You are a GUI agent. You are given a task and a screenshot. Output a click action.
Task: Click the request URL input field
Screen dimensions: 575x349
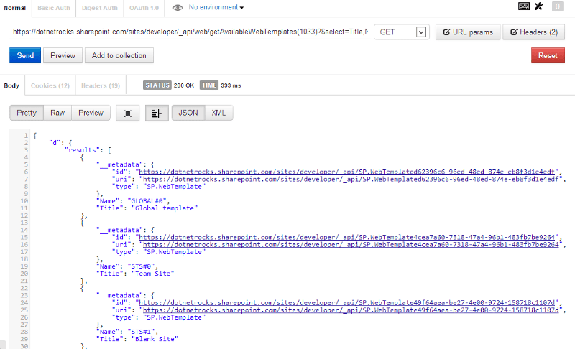pyautogui.click(x=190, y=32)
